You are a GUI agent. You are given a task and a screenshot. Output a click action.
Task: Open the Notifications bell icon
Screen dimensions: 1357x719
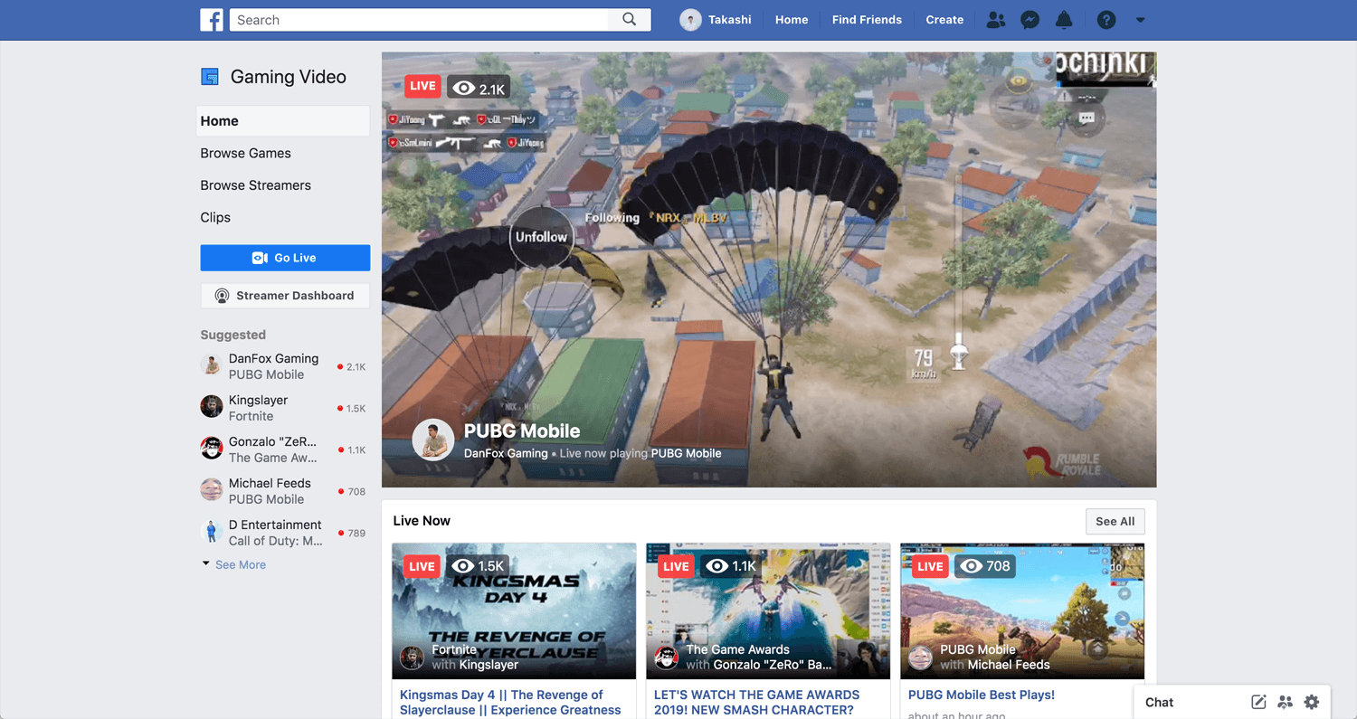tap(1064, 20)
